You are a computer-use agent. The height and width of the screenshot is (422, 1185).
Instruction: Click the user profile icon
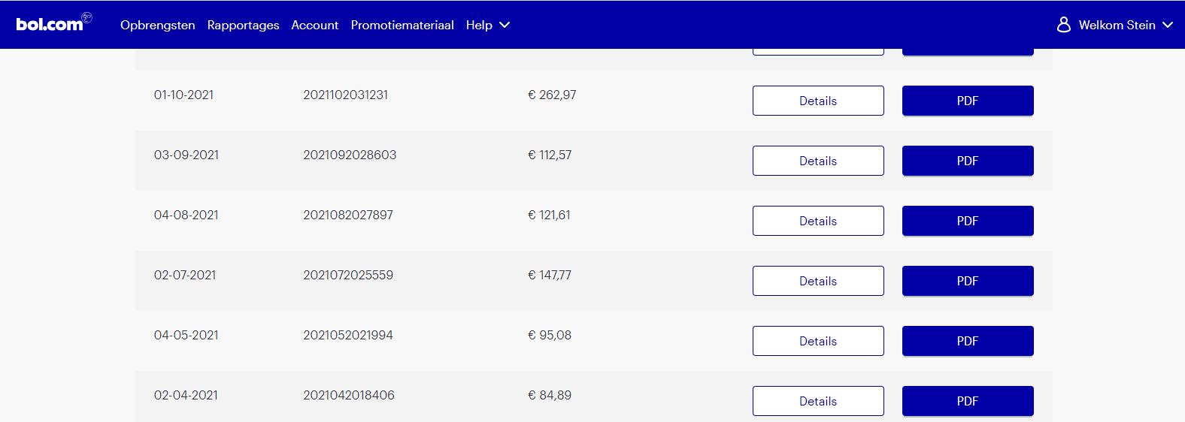[1063, 25]
